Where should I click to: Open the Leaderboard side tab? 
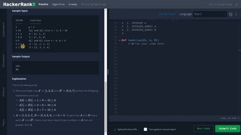point(3,30)
